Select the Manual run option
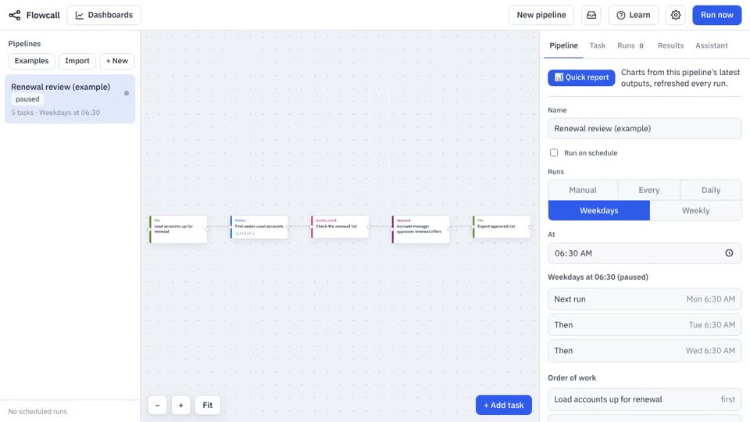 (x=583, y=190)
